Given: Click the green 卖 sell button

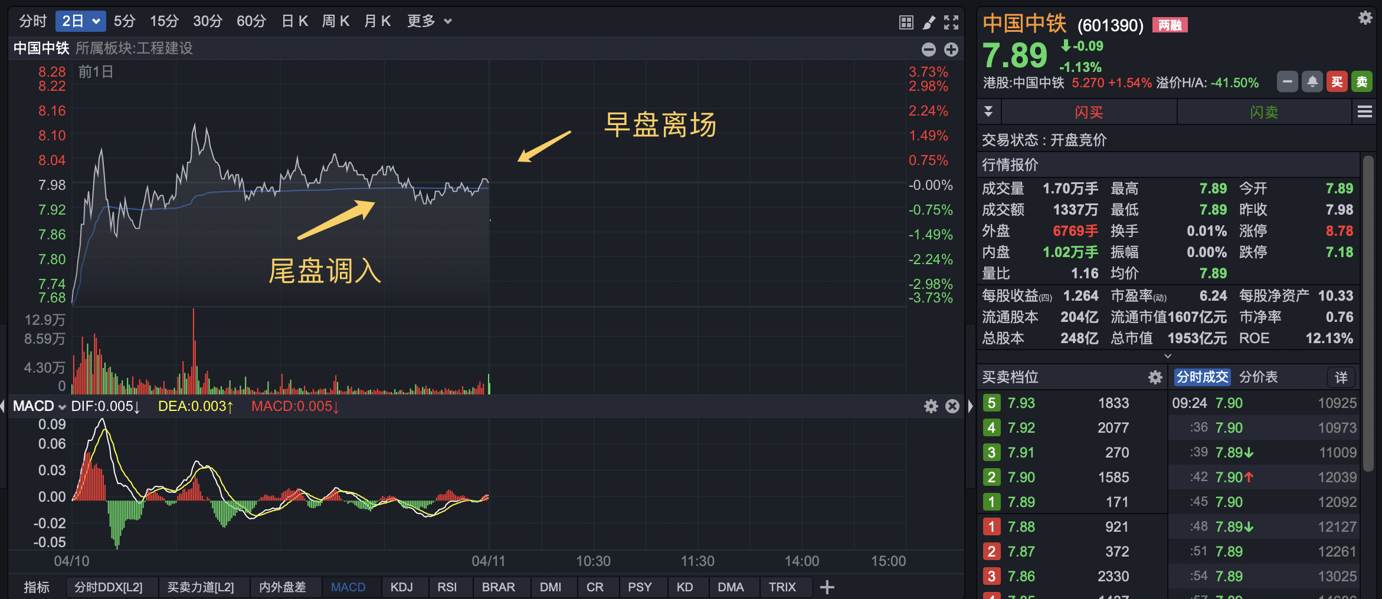Looking at the screenshot, I should click(x=1362, y=82).
